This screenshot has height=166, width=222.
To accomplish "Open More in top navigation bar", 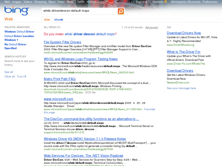I will (x=70, y=2).
